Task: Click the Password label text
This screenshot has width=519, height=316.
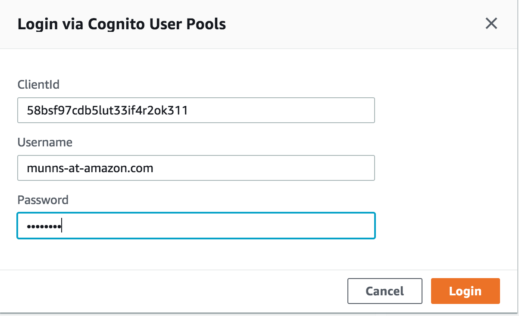Action: click(43, 200)
